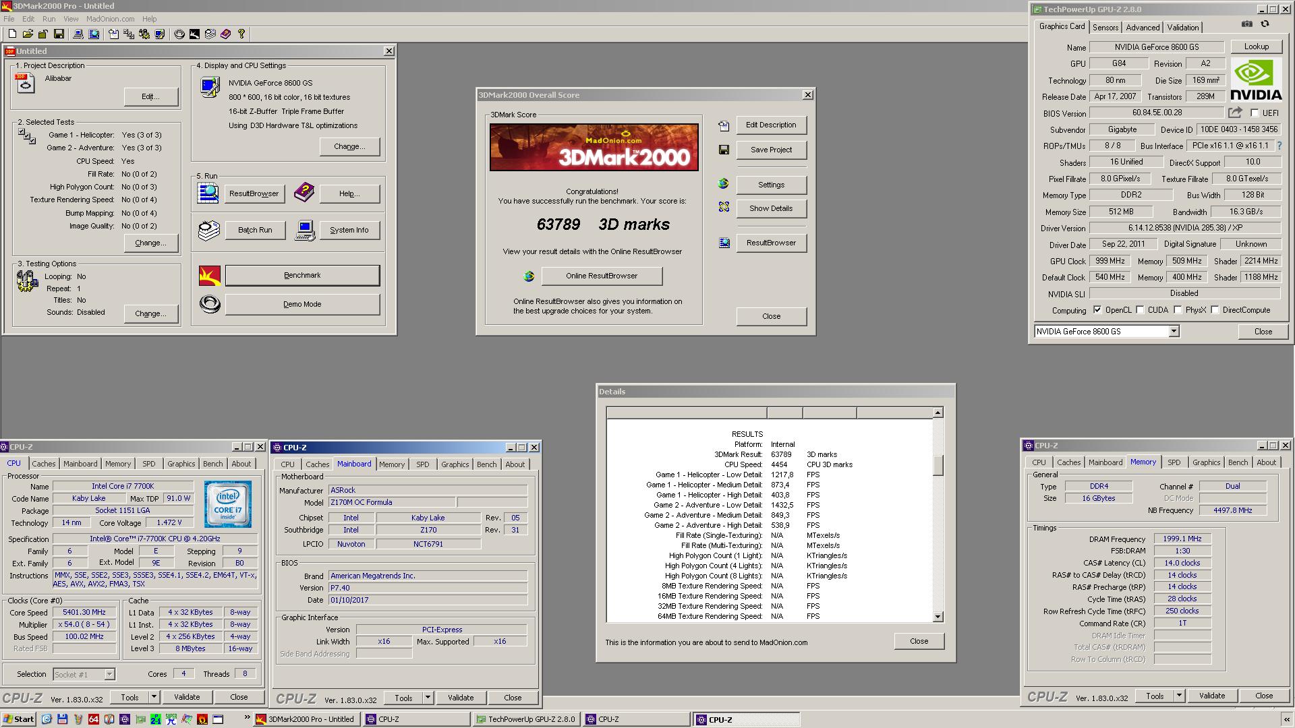Click the Lookup button in GPU-Z
1295x728 pixels.
tap(1256, 47)
